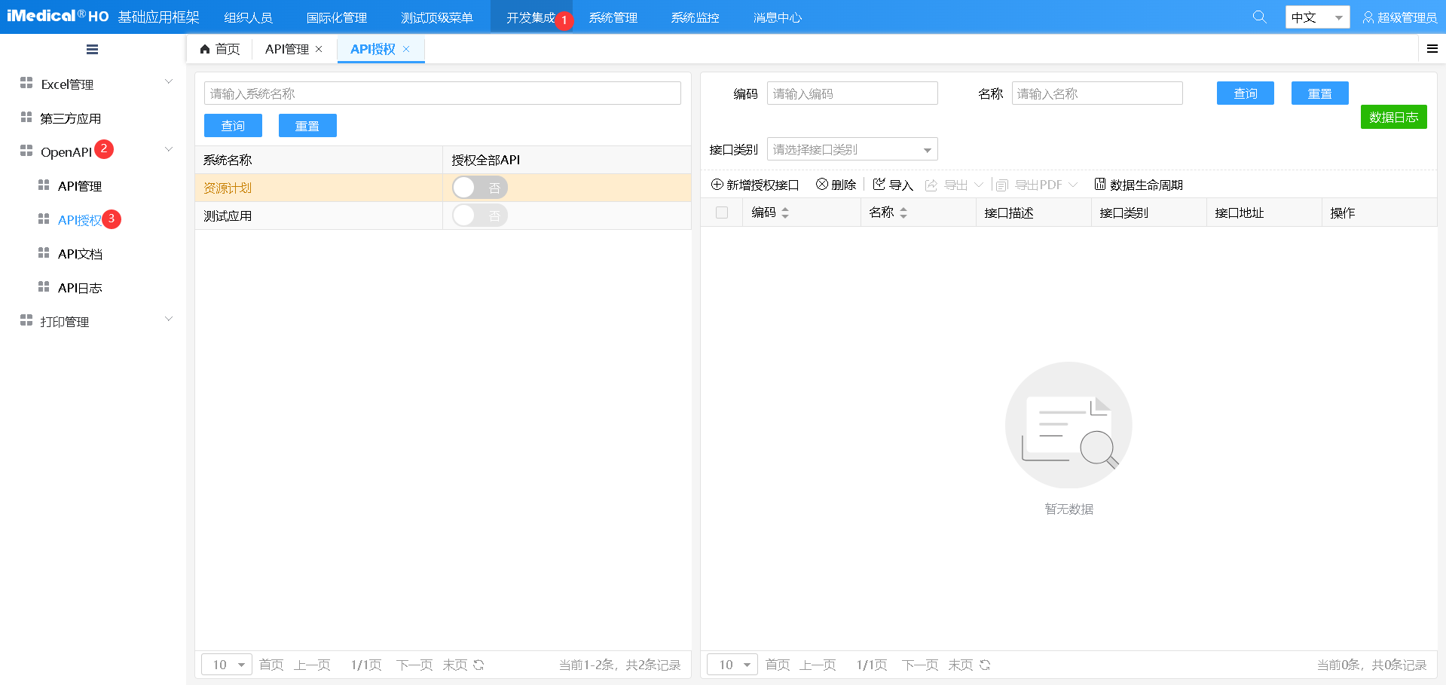Switch to the API管理 tab
Screen dimensions: 1446x685
(x=286, y=49)
